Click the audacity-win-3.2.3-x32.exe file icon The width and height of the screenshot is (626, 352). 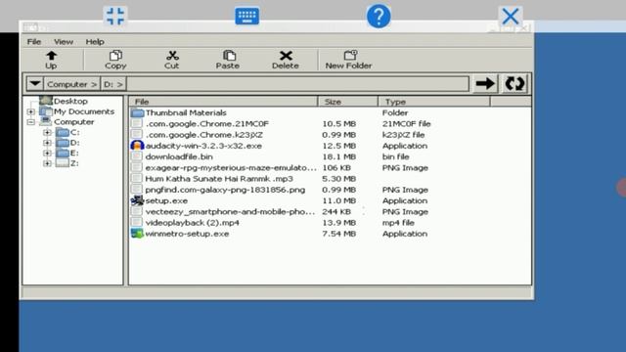[x=137, y=146]
